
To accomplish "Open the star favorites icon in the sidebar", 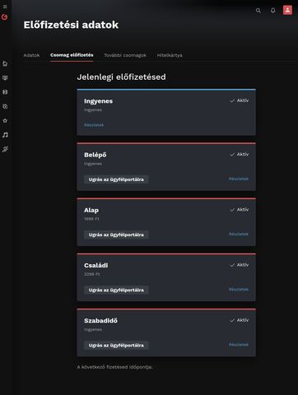I will pyautogui.click(x=5, y=120).
